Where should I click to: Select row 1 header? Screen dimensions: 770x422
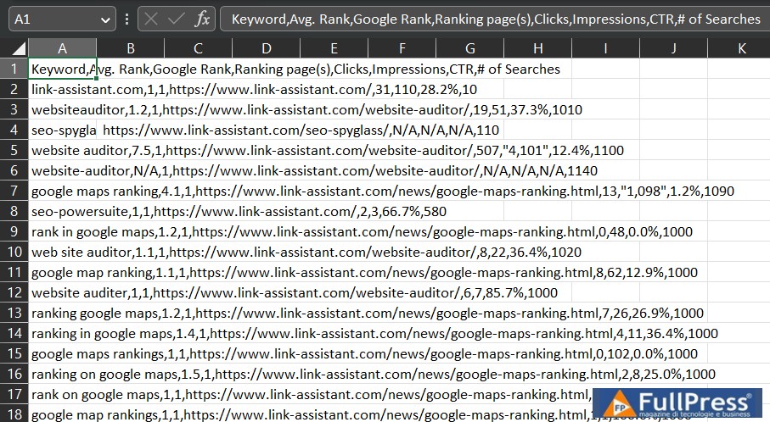pos(14,69)
